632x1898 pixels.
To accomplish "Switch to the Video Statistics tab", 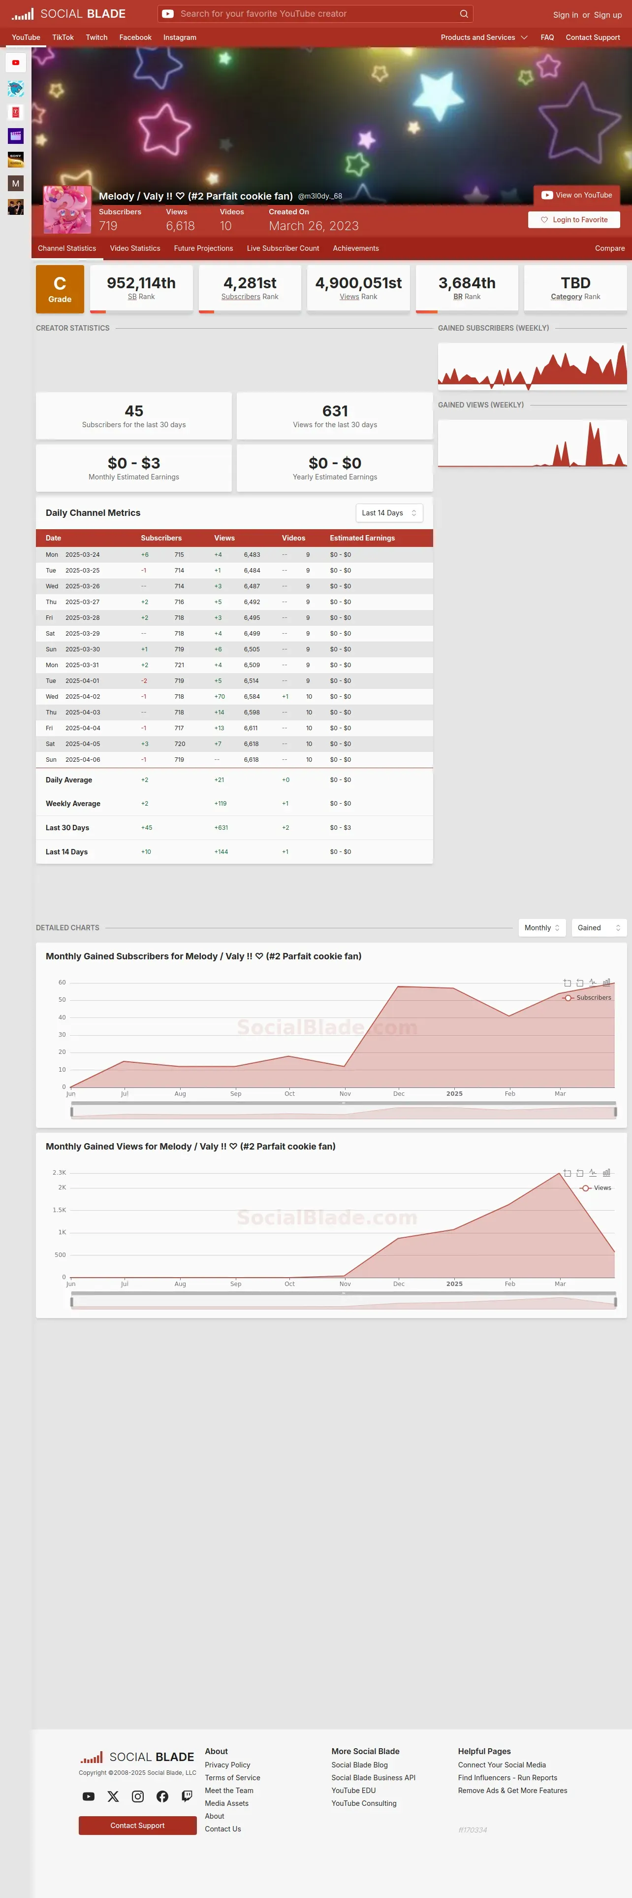I will pyautogui.click(x=135, y=248).
